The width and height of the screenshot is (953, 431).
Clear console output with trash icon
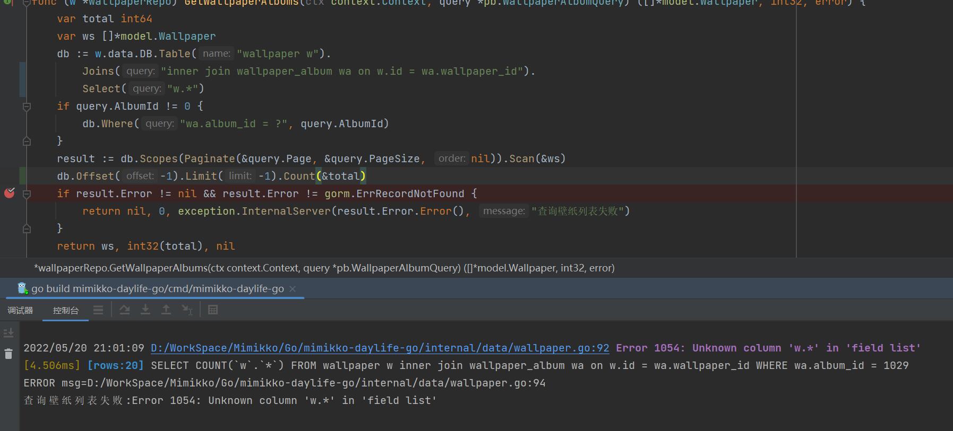click(8, 354)
